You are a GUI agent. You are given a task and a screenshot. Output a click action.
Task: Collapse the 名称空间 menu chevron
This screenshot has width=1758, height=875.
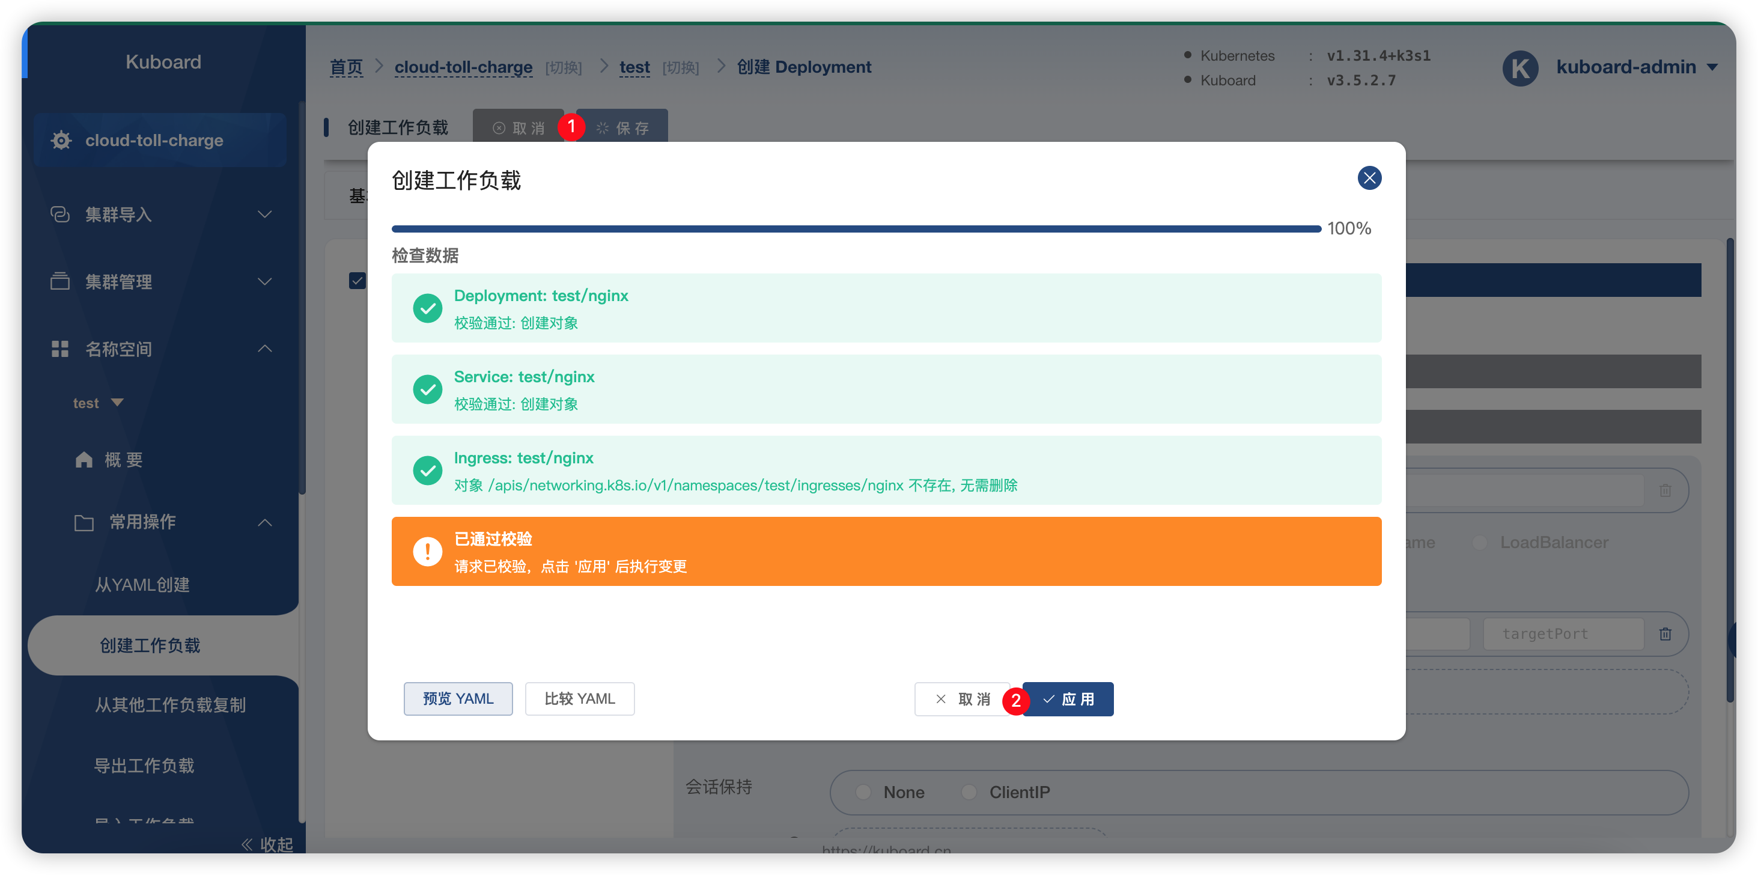point(264,349)
